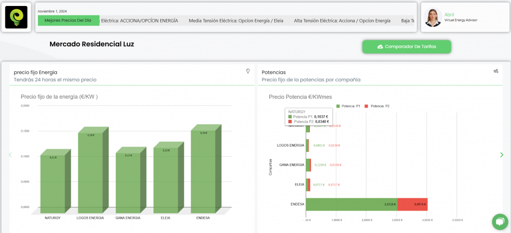Click Precio Potencia €/KWmes chart title
Viewport: 511px width, 233px height.
click(300, 97)
